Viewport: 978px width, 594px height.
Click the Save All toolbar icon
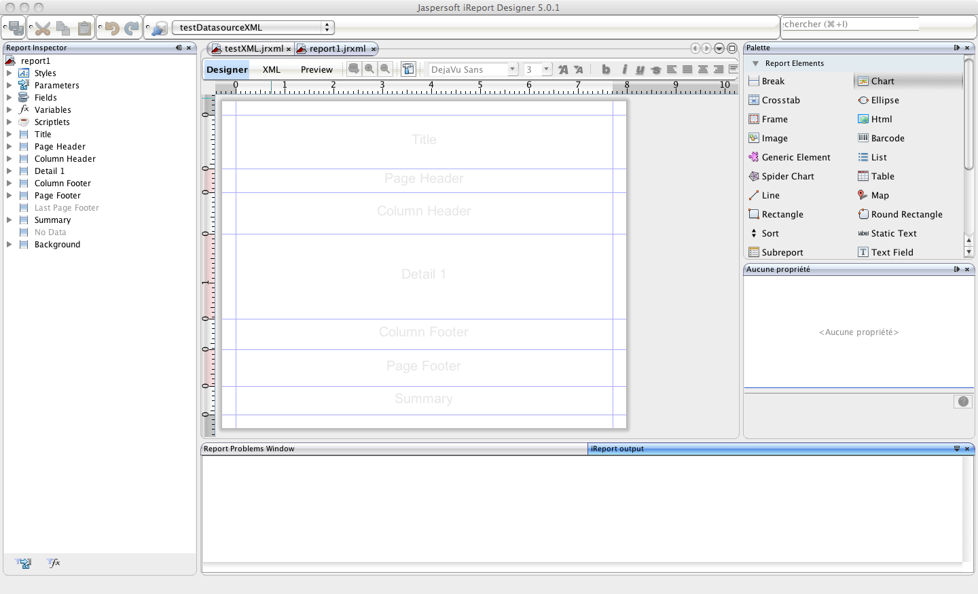click(16, 28)
